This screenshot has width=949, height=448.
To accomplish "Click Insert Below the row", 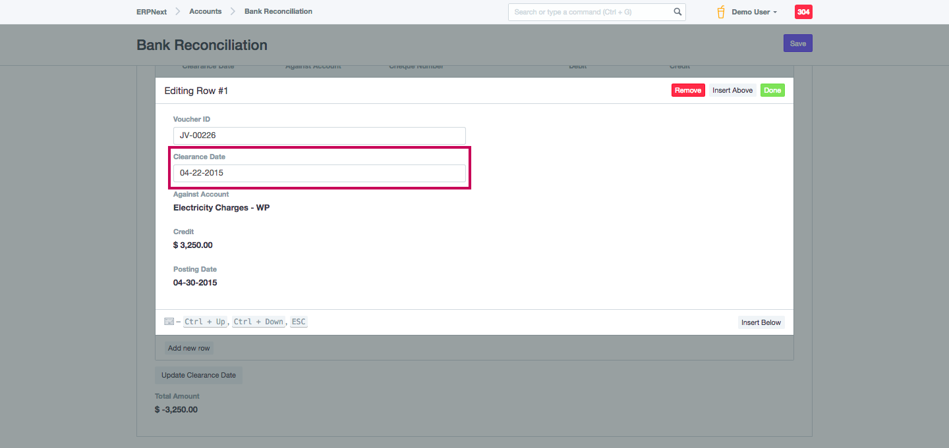I will (x=761, y=322).
